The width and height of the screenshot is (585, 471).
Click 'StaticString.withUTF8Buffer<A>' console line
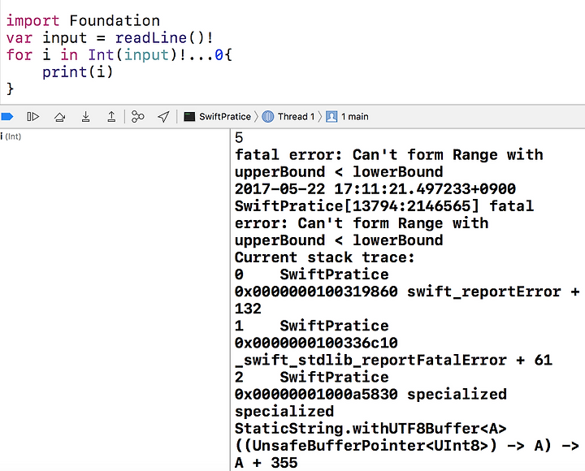click(370, 429)
